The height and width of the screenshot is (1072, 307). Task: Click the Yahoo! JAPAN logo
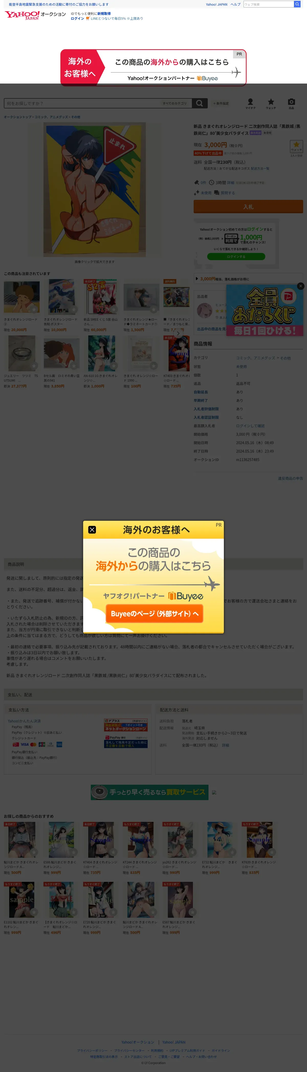[x=22, y=15]
